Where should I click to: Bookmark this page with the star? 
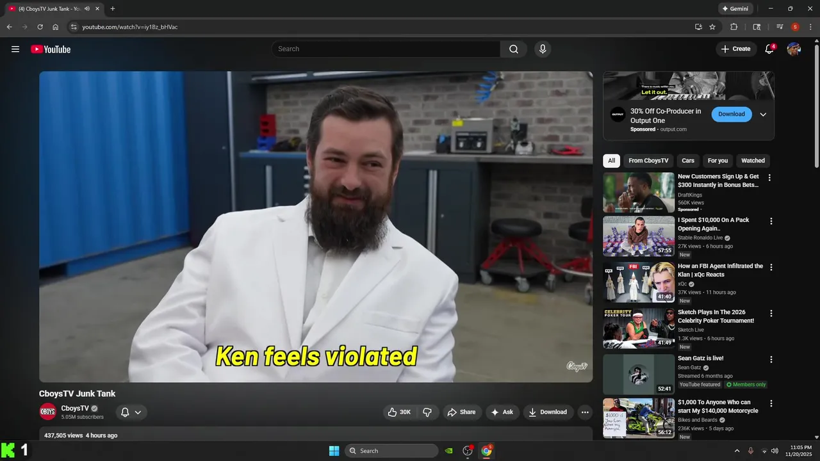(x=712, y=27)
